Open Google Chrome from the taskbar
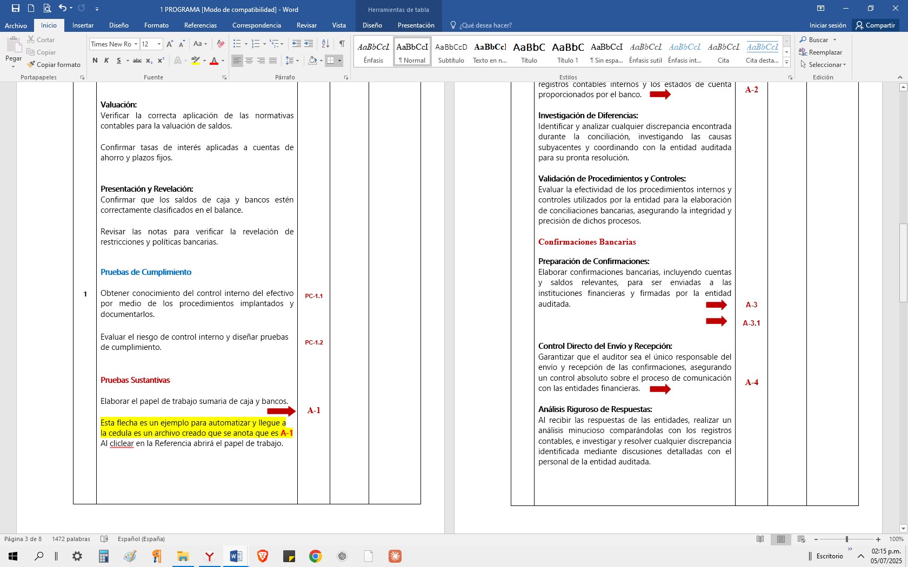 point(316,556)
